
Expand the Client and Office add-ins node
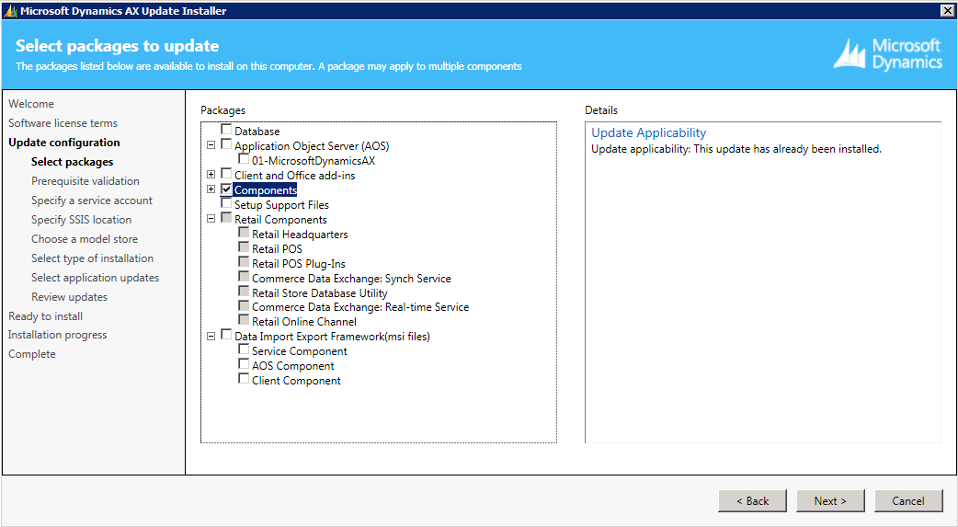[211, 175]
